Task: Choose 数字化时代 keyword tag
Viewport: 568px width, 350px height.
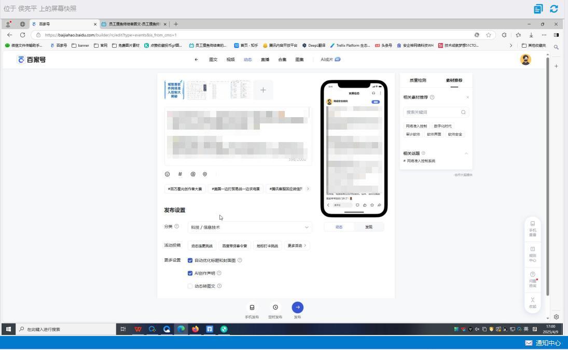Action: [x=442, y=126]
